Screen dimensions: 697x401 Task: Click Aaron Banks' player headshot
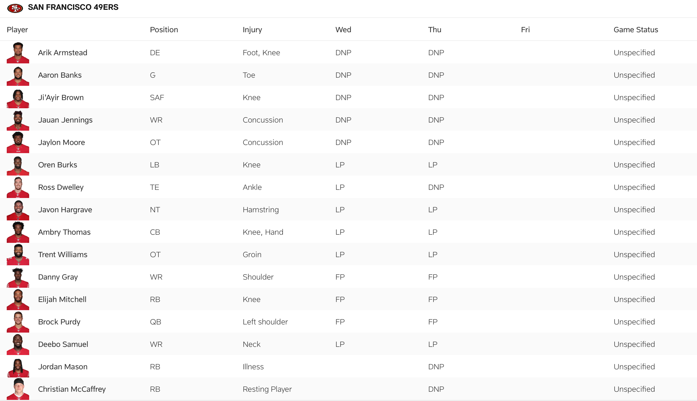(18, 75)
